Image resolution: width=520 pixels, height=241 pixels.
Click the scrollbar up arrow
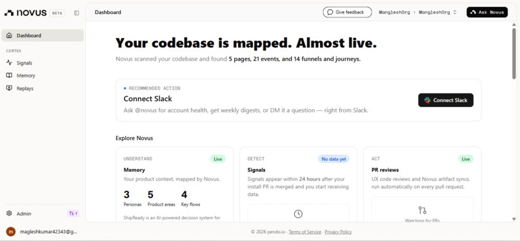pos(514,25)
